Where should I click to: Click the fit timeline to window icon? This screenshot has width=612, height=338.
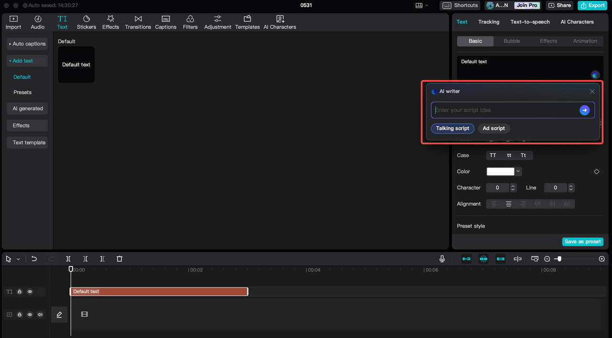tap(535, 259)
